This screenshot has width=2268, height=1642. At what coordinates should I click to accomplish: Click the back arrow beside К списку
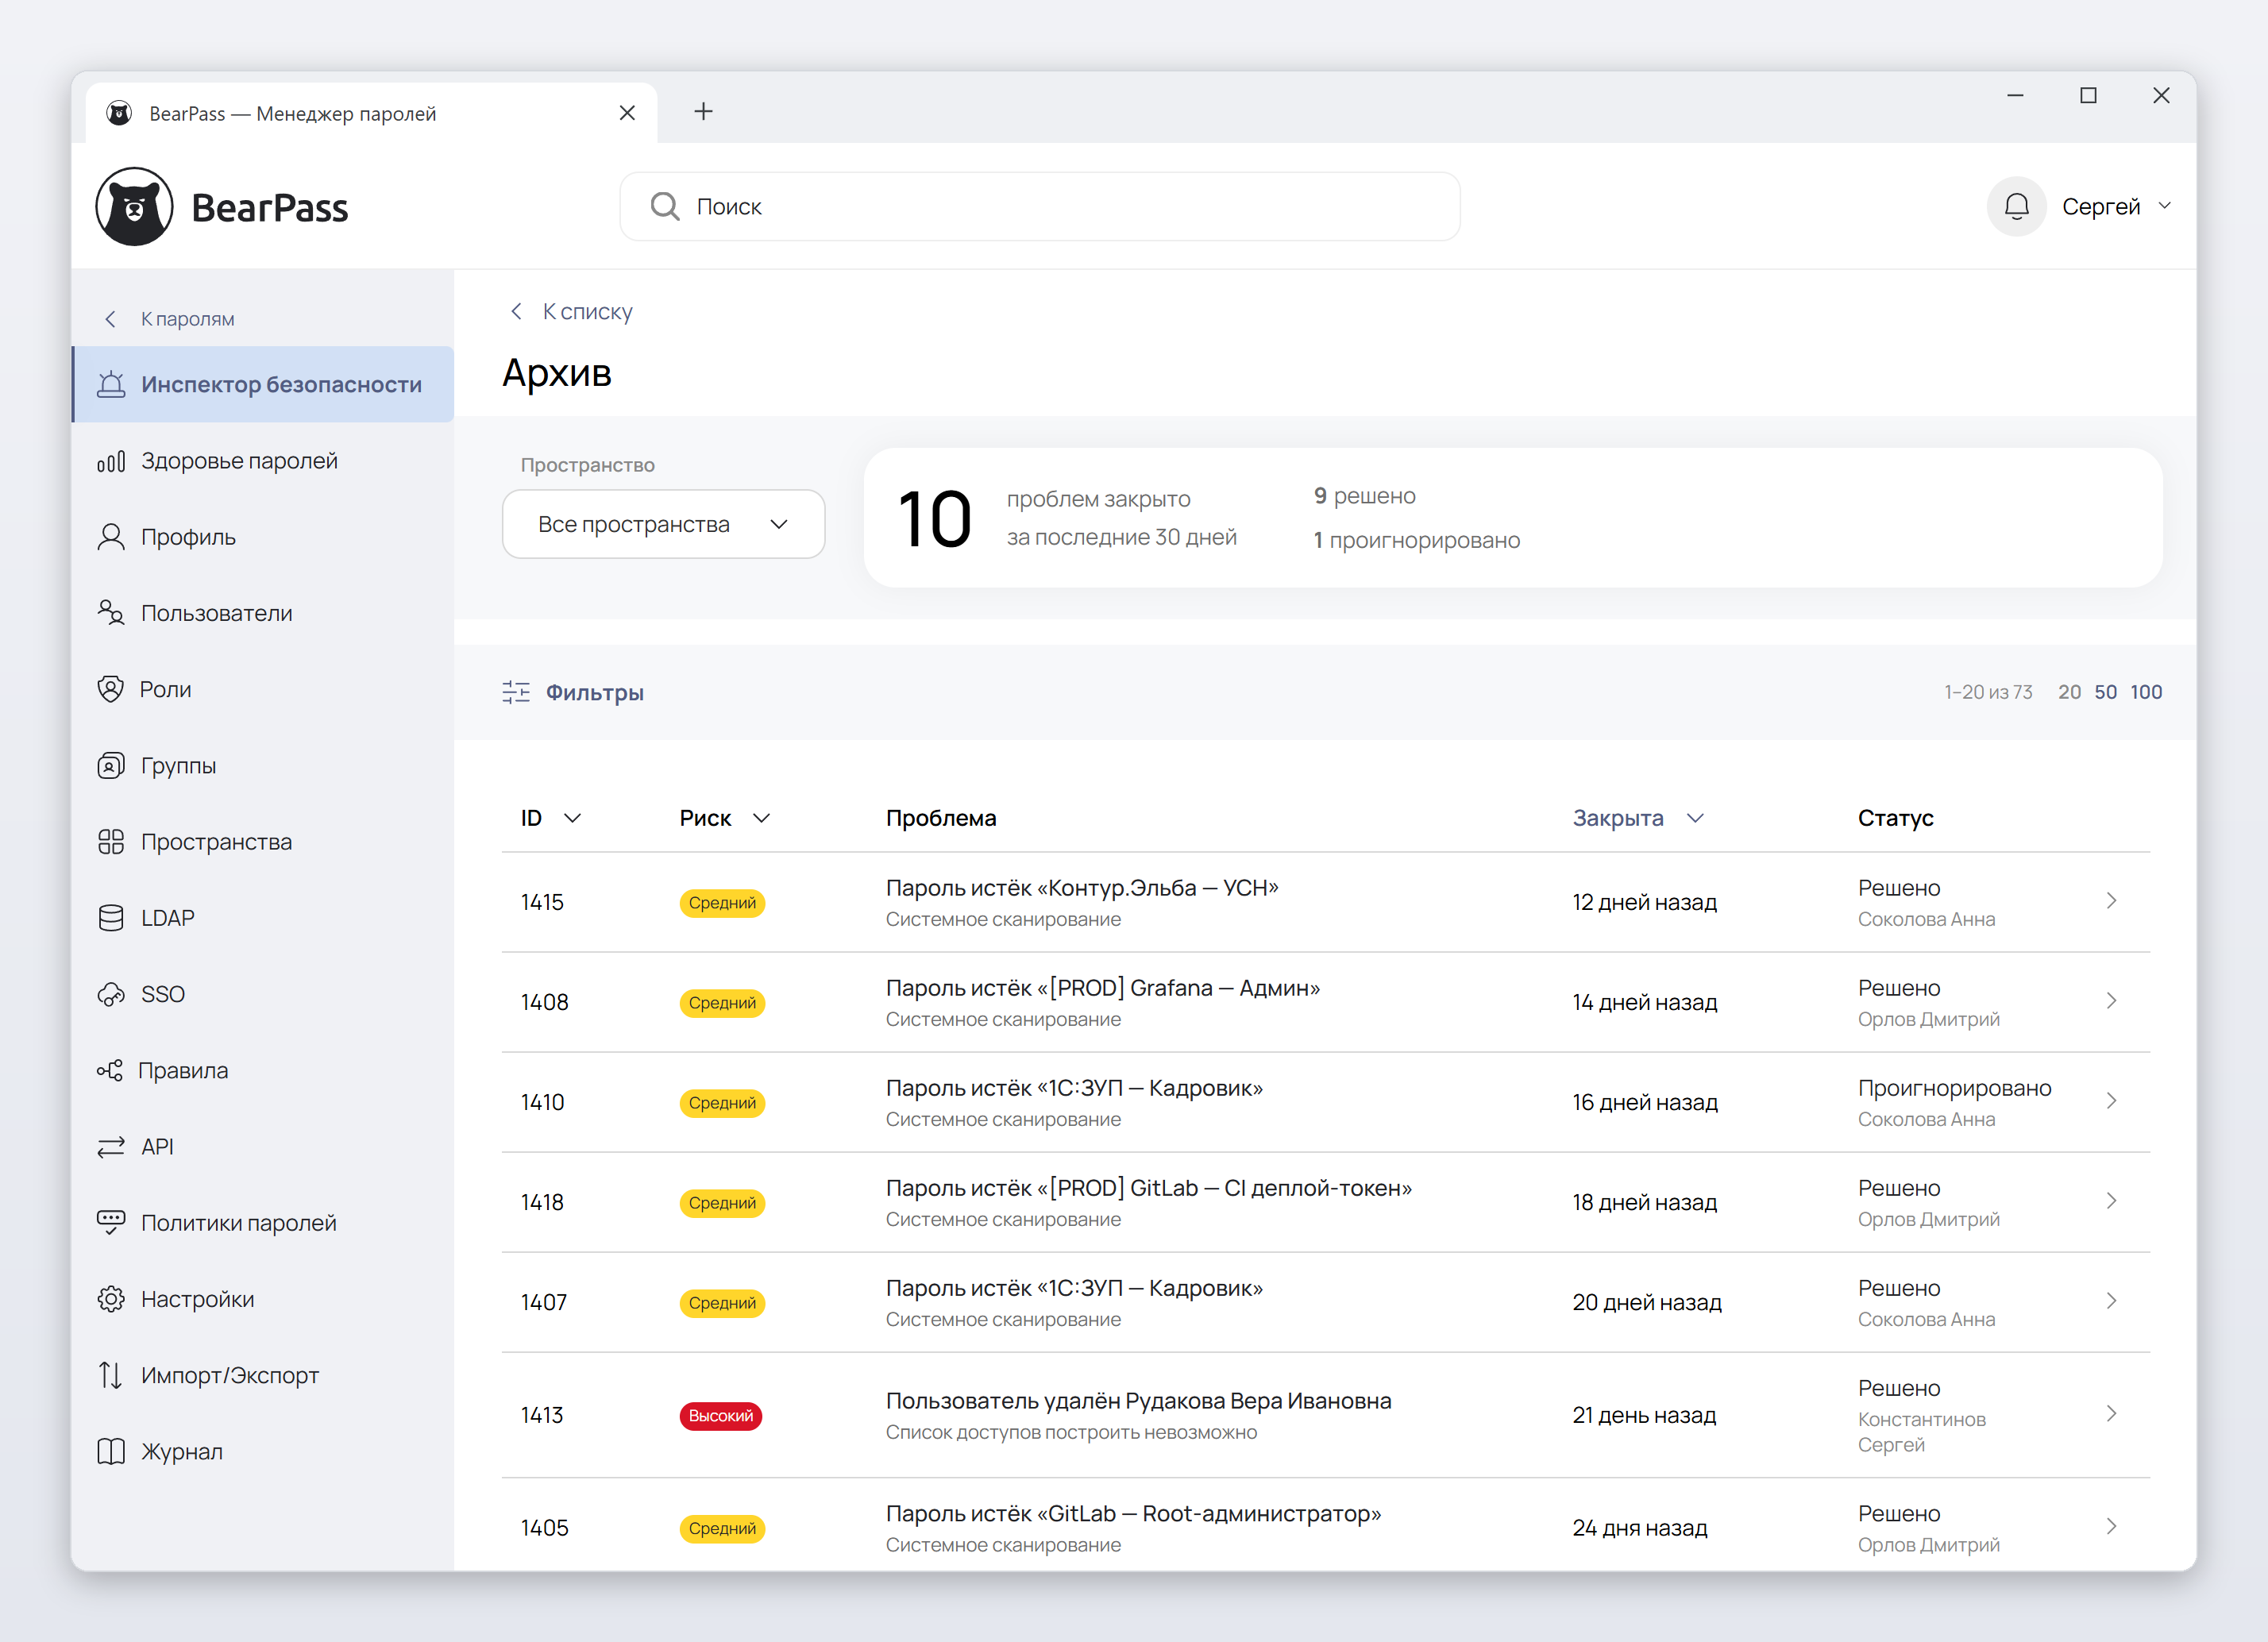[517, 311]
